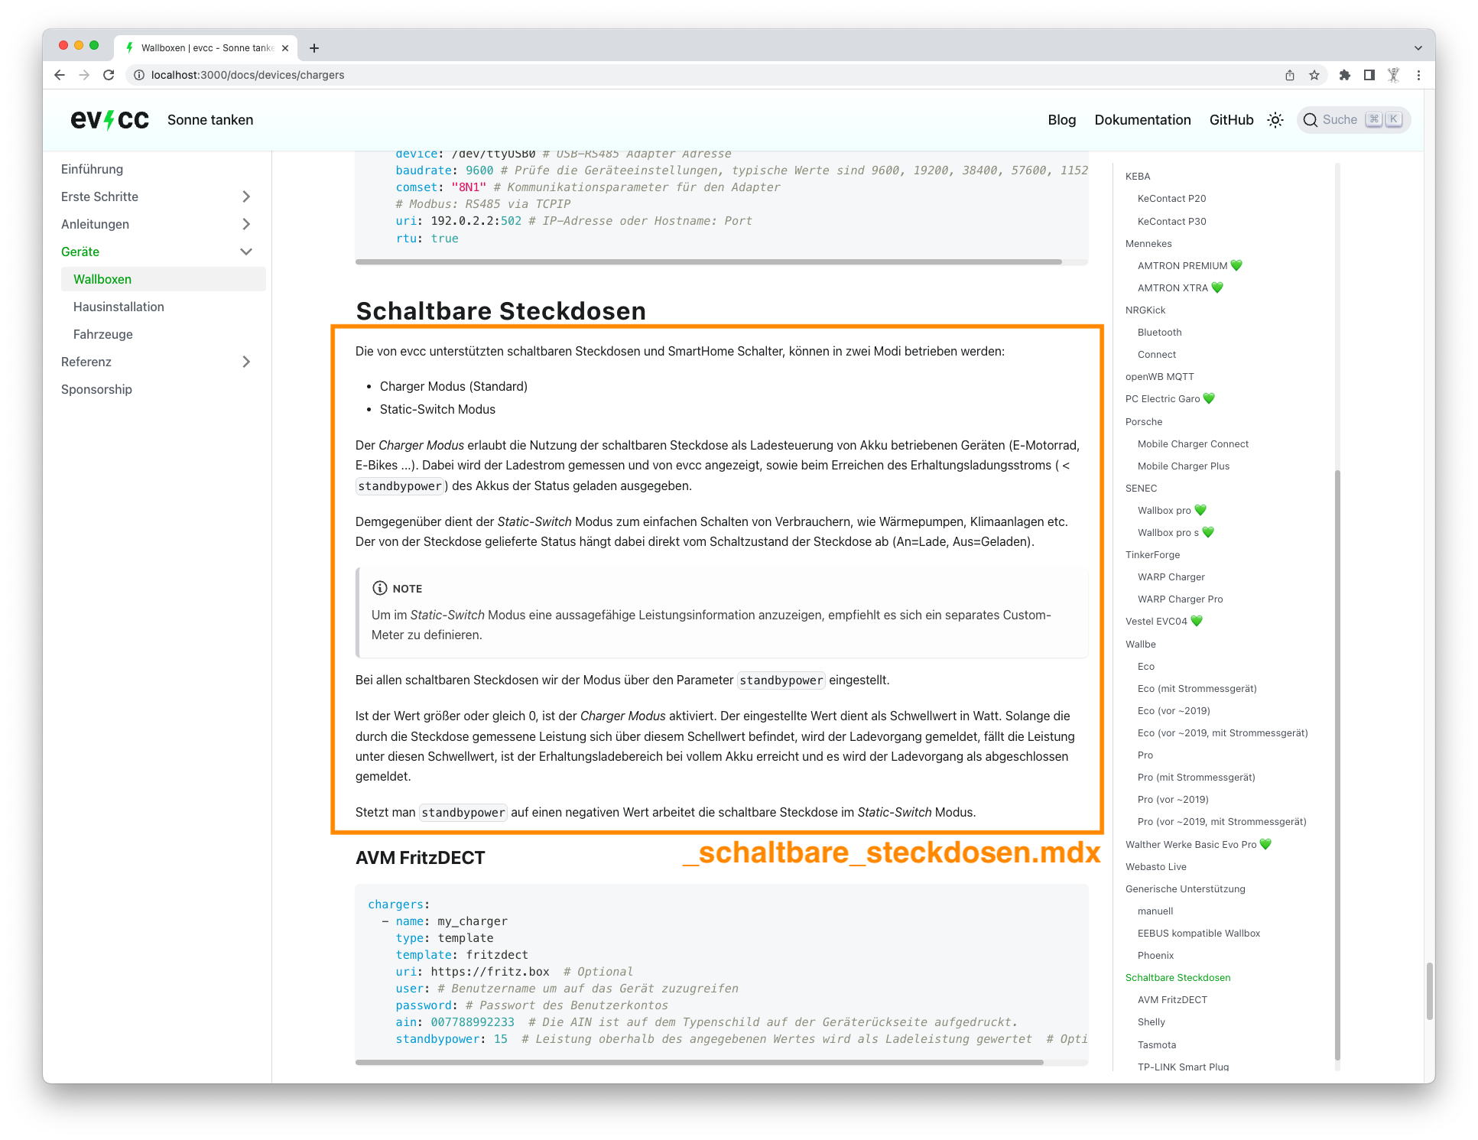Click the NOTE info icon
This screenshot has height=1140, width=1478.
379,588
